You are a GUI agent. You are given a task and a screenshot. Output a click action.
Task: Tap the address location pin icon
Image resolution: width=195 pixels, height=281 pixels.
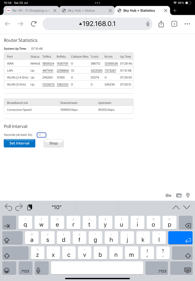(x=188, y=195)
